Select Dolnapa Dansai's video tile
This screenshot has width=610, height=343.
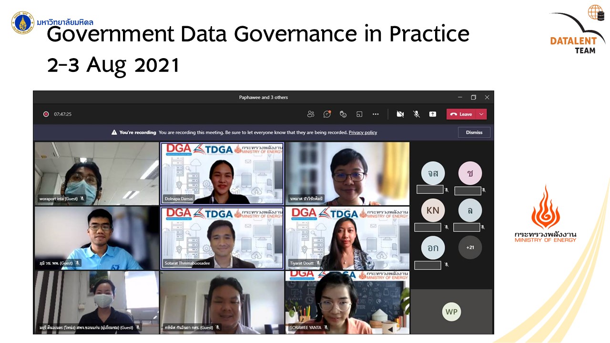[222, 173]
